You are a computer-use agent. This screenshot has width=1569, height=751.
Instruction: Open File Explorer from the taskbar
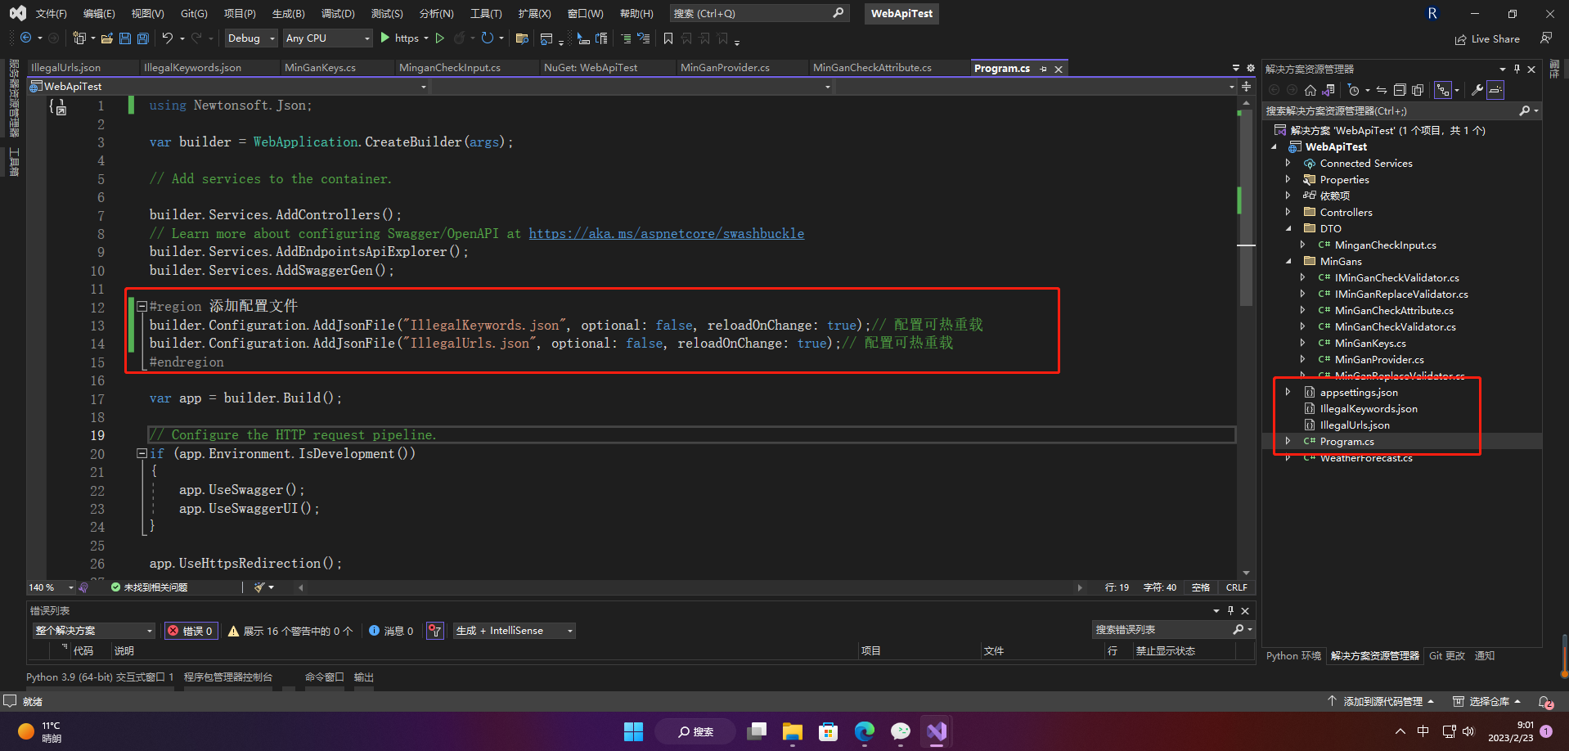coord(793,731)
